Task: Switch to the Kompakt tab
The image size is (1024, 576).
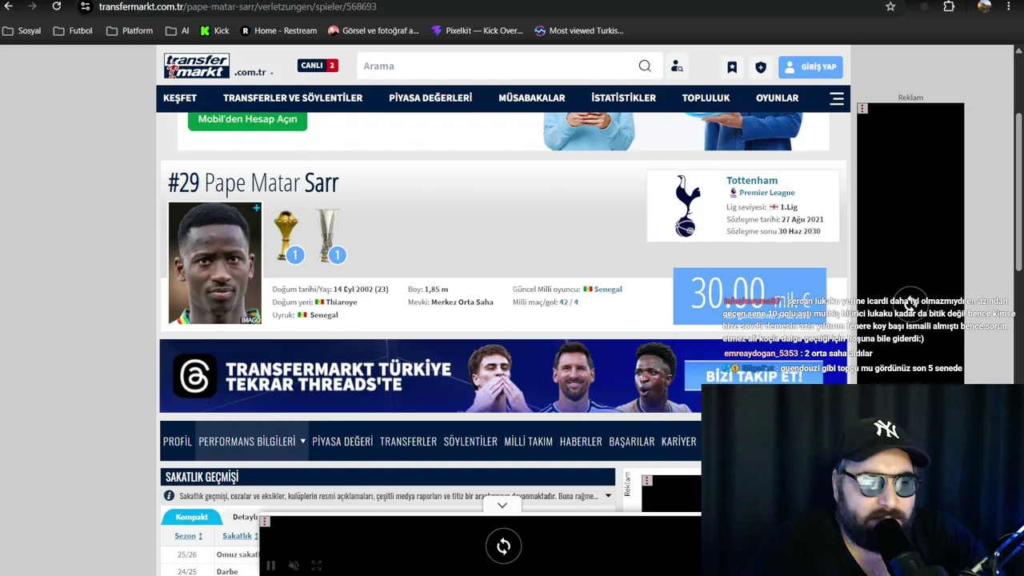Action: coord(192,518)
